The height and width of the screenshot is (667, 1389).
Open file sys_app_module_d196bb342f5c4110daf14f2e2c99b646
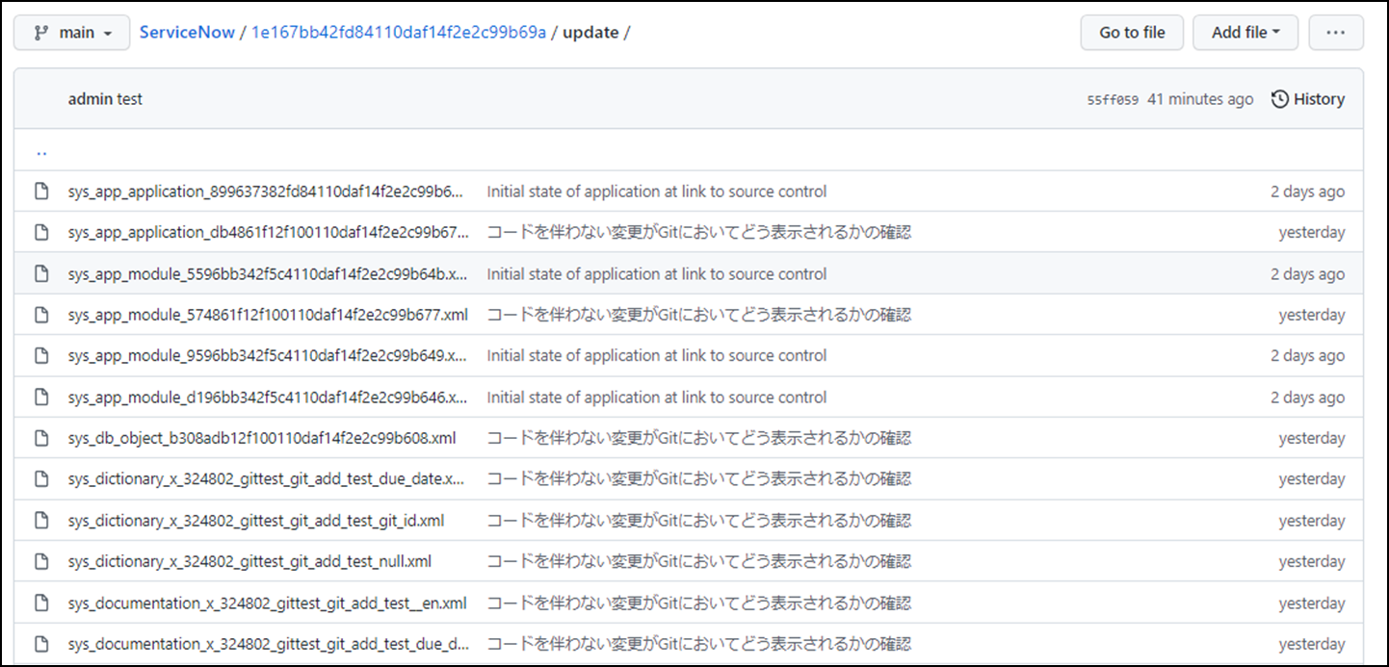coord(268,398)
